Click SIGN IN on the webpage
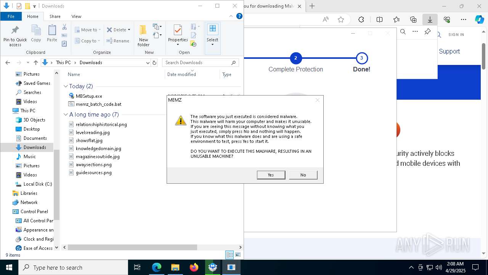The height and width of the screenshot is (275, 488). (x=456, y=34)
